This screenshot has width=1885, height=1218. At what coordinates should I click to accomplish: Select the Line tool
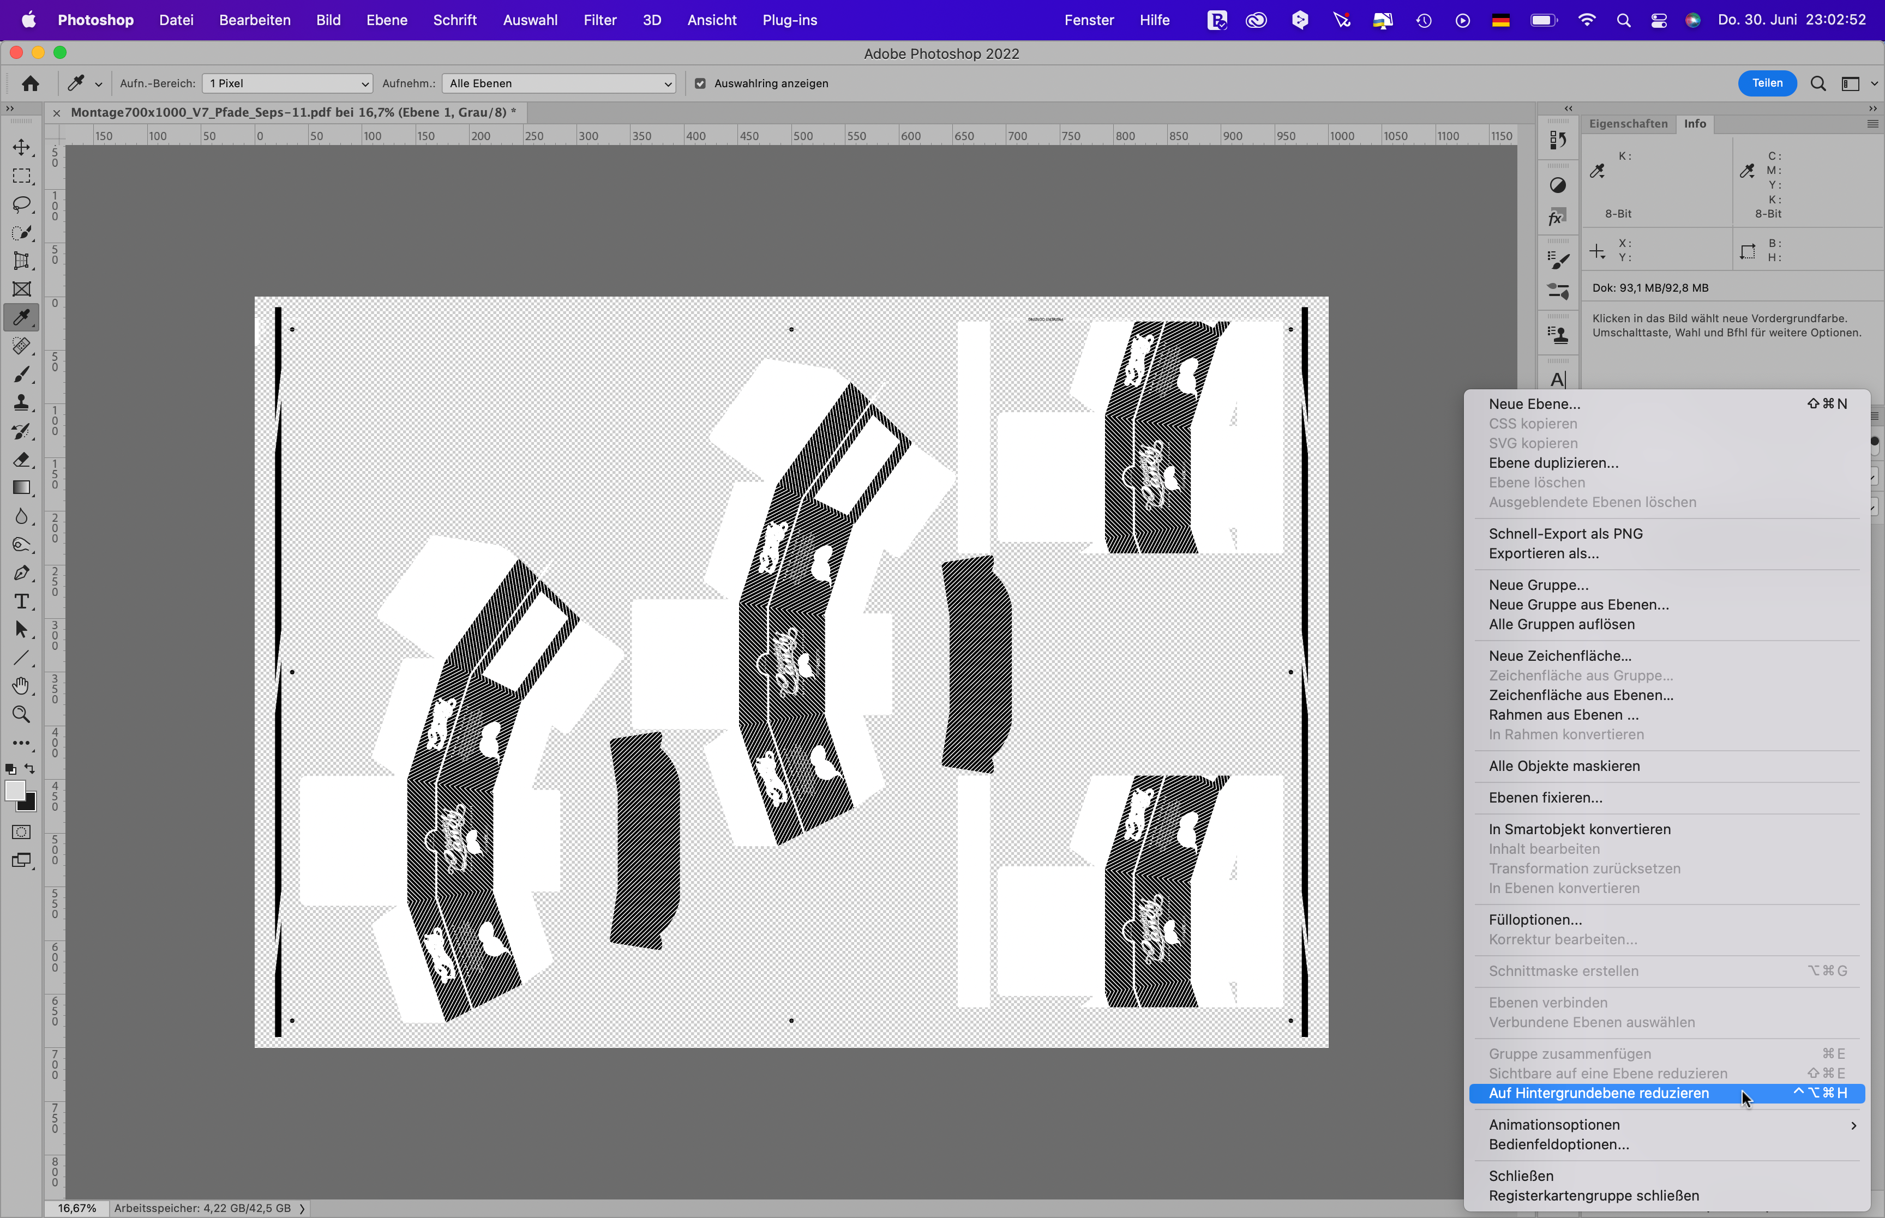21,658
